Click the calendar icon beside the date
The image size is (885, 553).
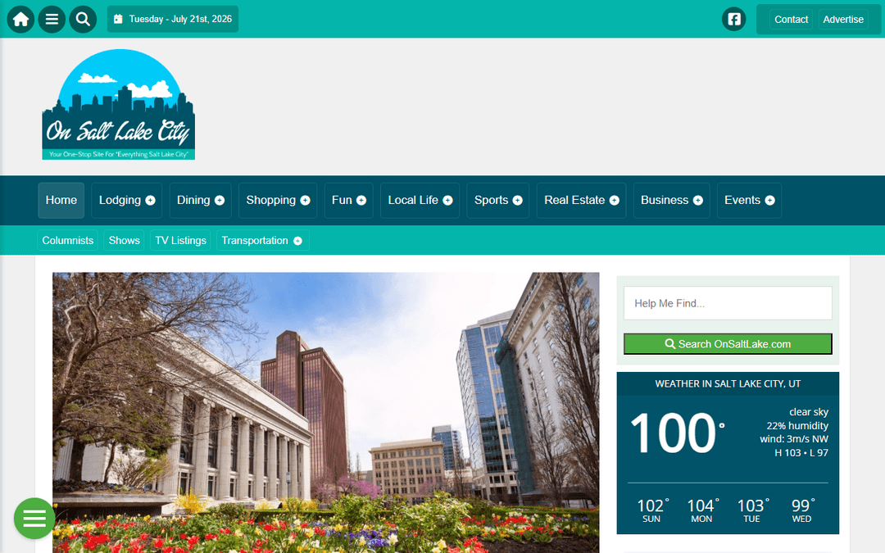point(118,19)
